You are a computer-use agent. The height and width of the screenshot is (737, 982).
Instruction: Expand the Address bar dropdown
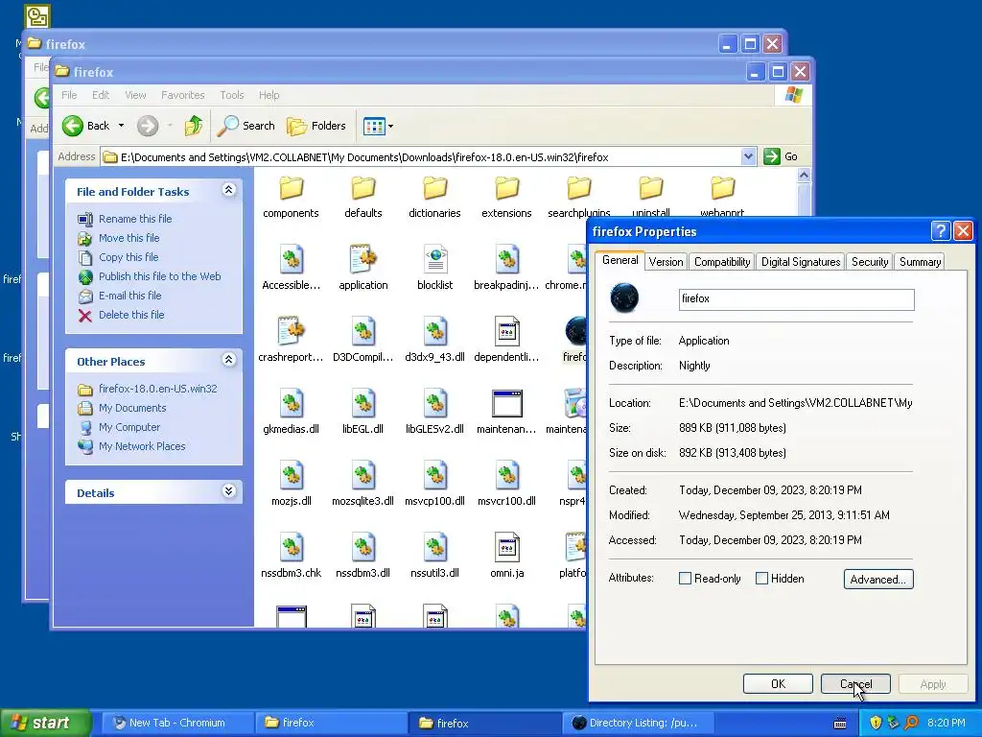click(748, 156)
